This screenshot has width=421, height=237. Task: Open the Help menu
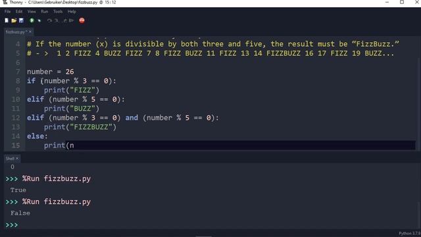(x=72, y=12)
